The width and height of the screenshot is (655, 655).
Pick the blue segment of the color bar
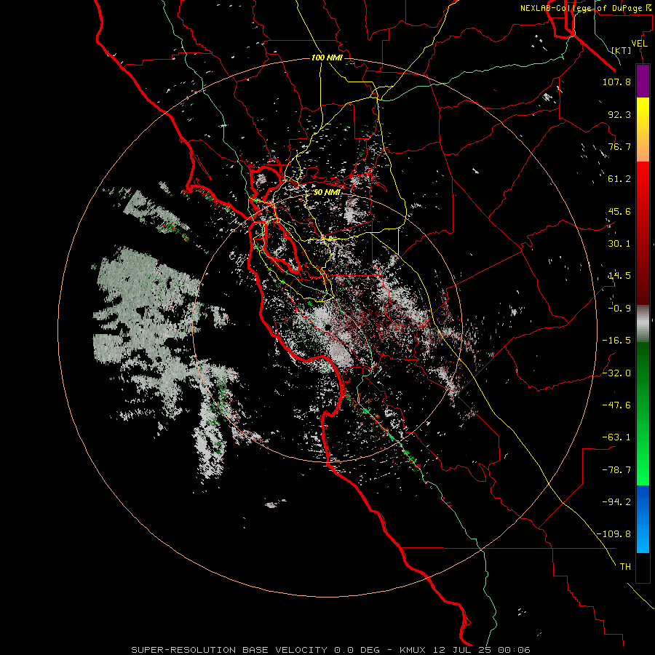pyautogui.click(x=643, y=519)
